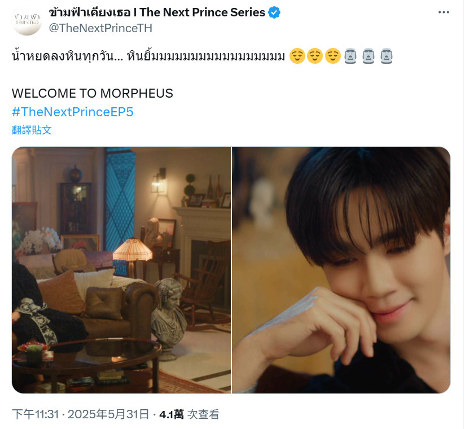
Task: Click the WELCOME TO MORPHEUS text line
Action: pyautogui.click(x=92, y=93)
